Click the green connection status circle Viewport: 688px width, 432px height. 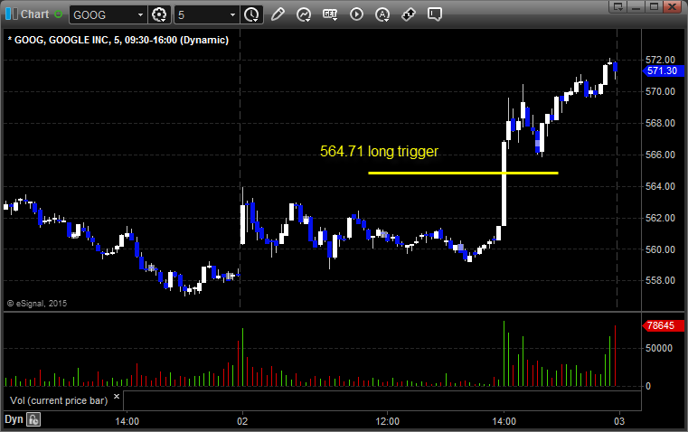[x=58, y=14]
